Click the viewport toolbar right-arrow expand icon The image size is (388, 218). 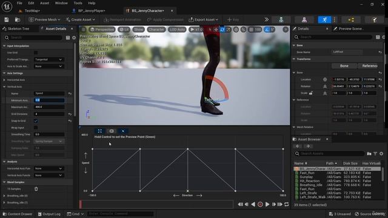click(286, 30)
